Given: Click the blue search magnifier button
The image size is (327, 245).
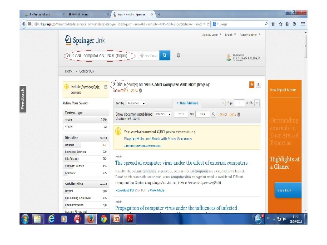Looking at the screenshot, I should pyautogui.click(x=165, y=55).
